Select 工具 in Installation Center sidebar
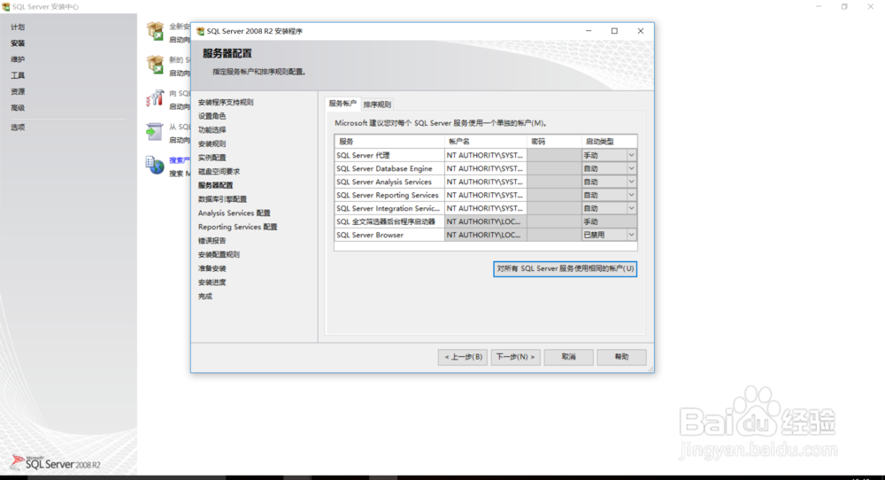Viewport: 885px width, 480px height. pos(18,75)
